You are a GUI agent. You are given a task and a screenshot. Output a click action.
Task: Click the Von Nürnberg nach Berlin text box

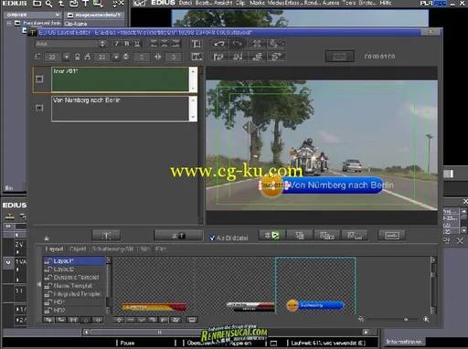coord(121,109)
